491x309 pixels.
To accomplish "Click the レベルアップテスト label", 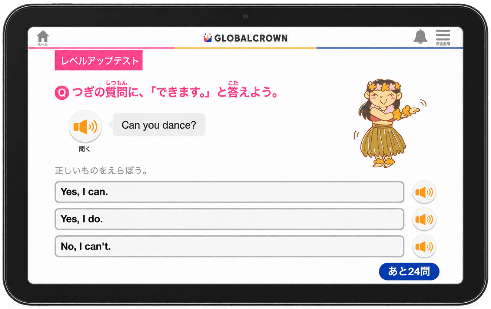I will pyautogui.click(x=99, y=60).
